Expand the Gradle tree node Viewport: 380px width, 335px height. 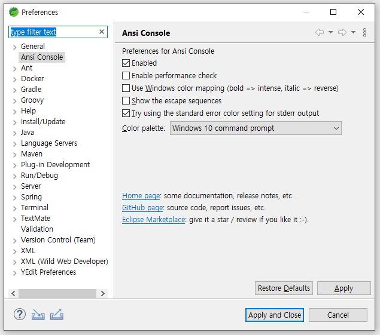coord(15,90)
